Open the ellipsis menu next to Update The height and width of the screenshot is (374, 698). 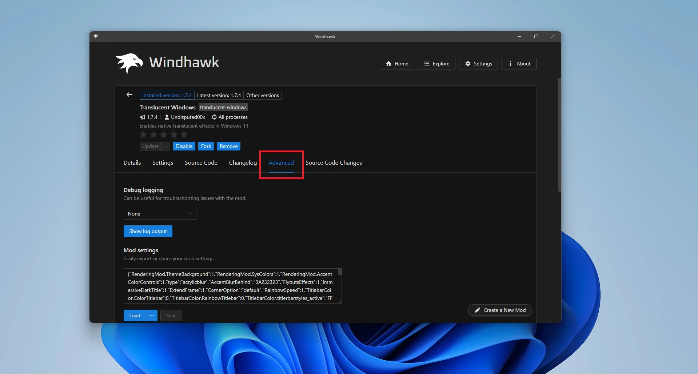tap(166, 146)
